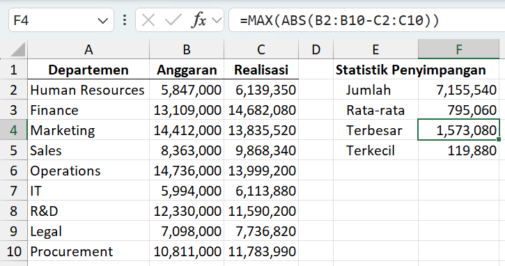Select column C header

tap(261, 49)
